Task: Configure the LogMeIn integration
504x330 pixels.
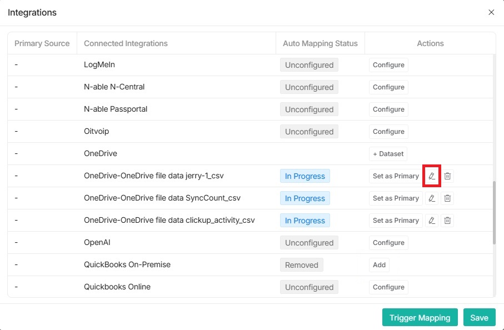Action: pyautogui.click(x=388, y=65)
